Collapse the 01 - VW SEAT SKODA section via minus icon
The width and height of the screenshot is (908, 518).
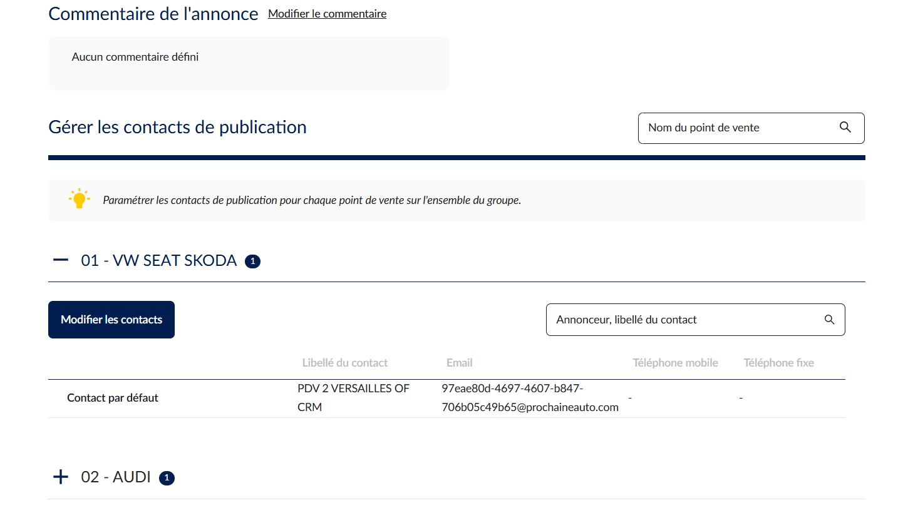click(61, 260)
